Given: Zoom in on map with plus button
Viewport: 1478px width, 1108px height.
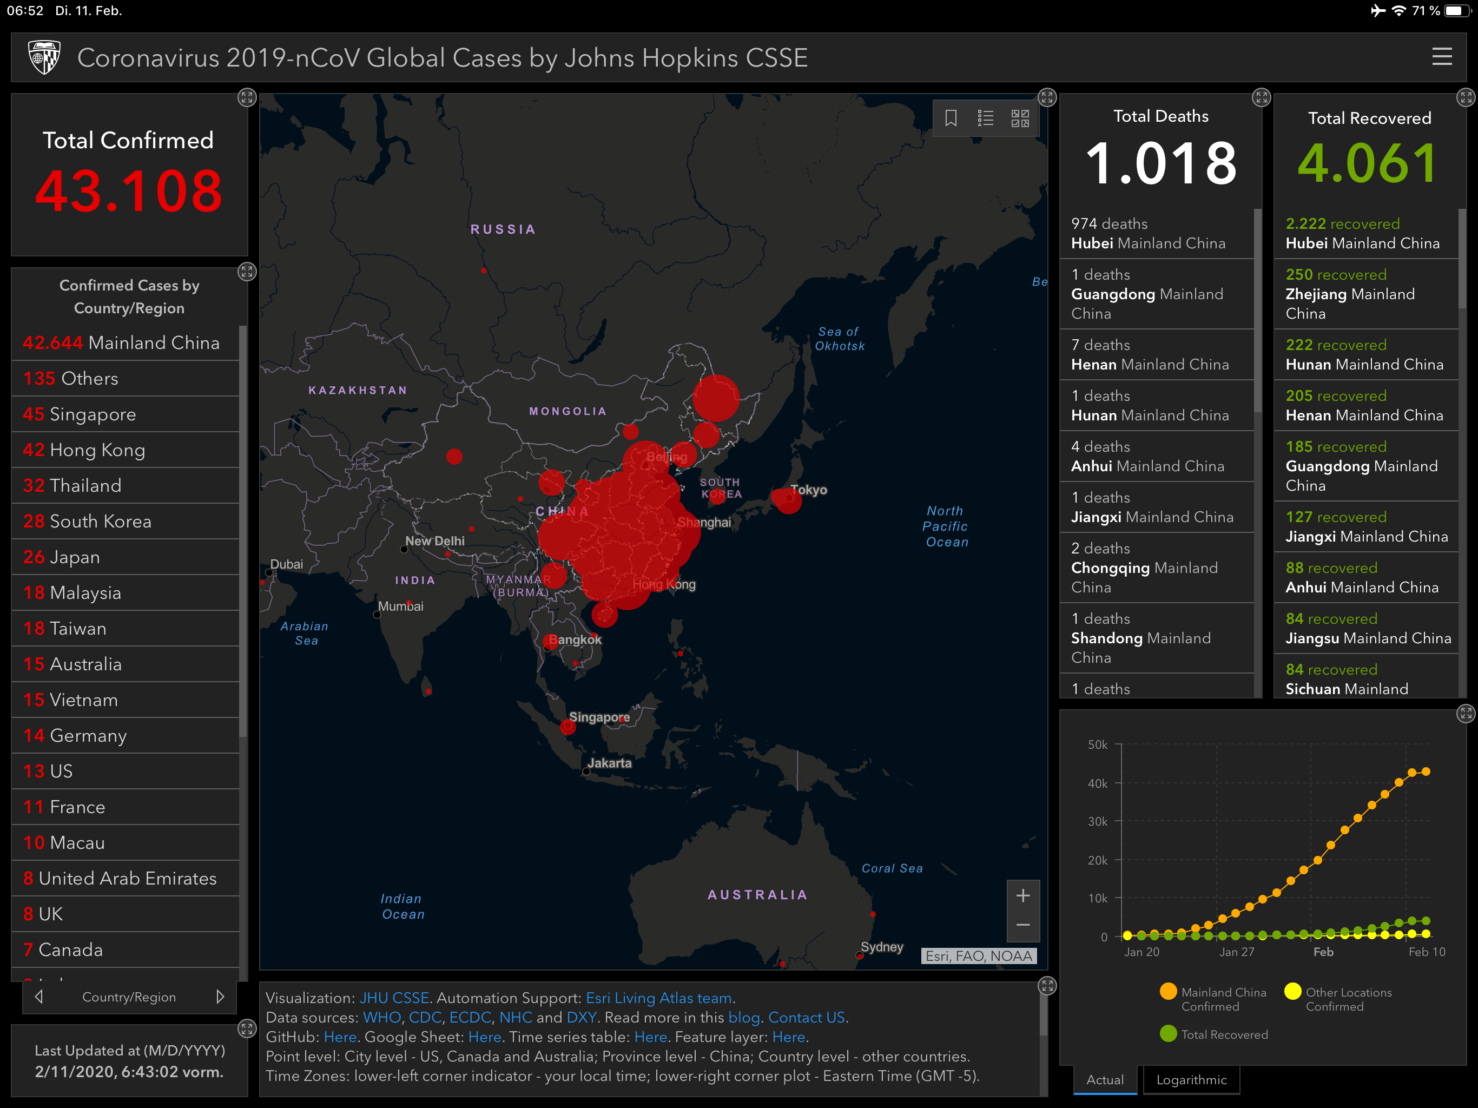Looking at the screenshot, I should click(1022, 895).
